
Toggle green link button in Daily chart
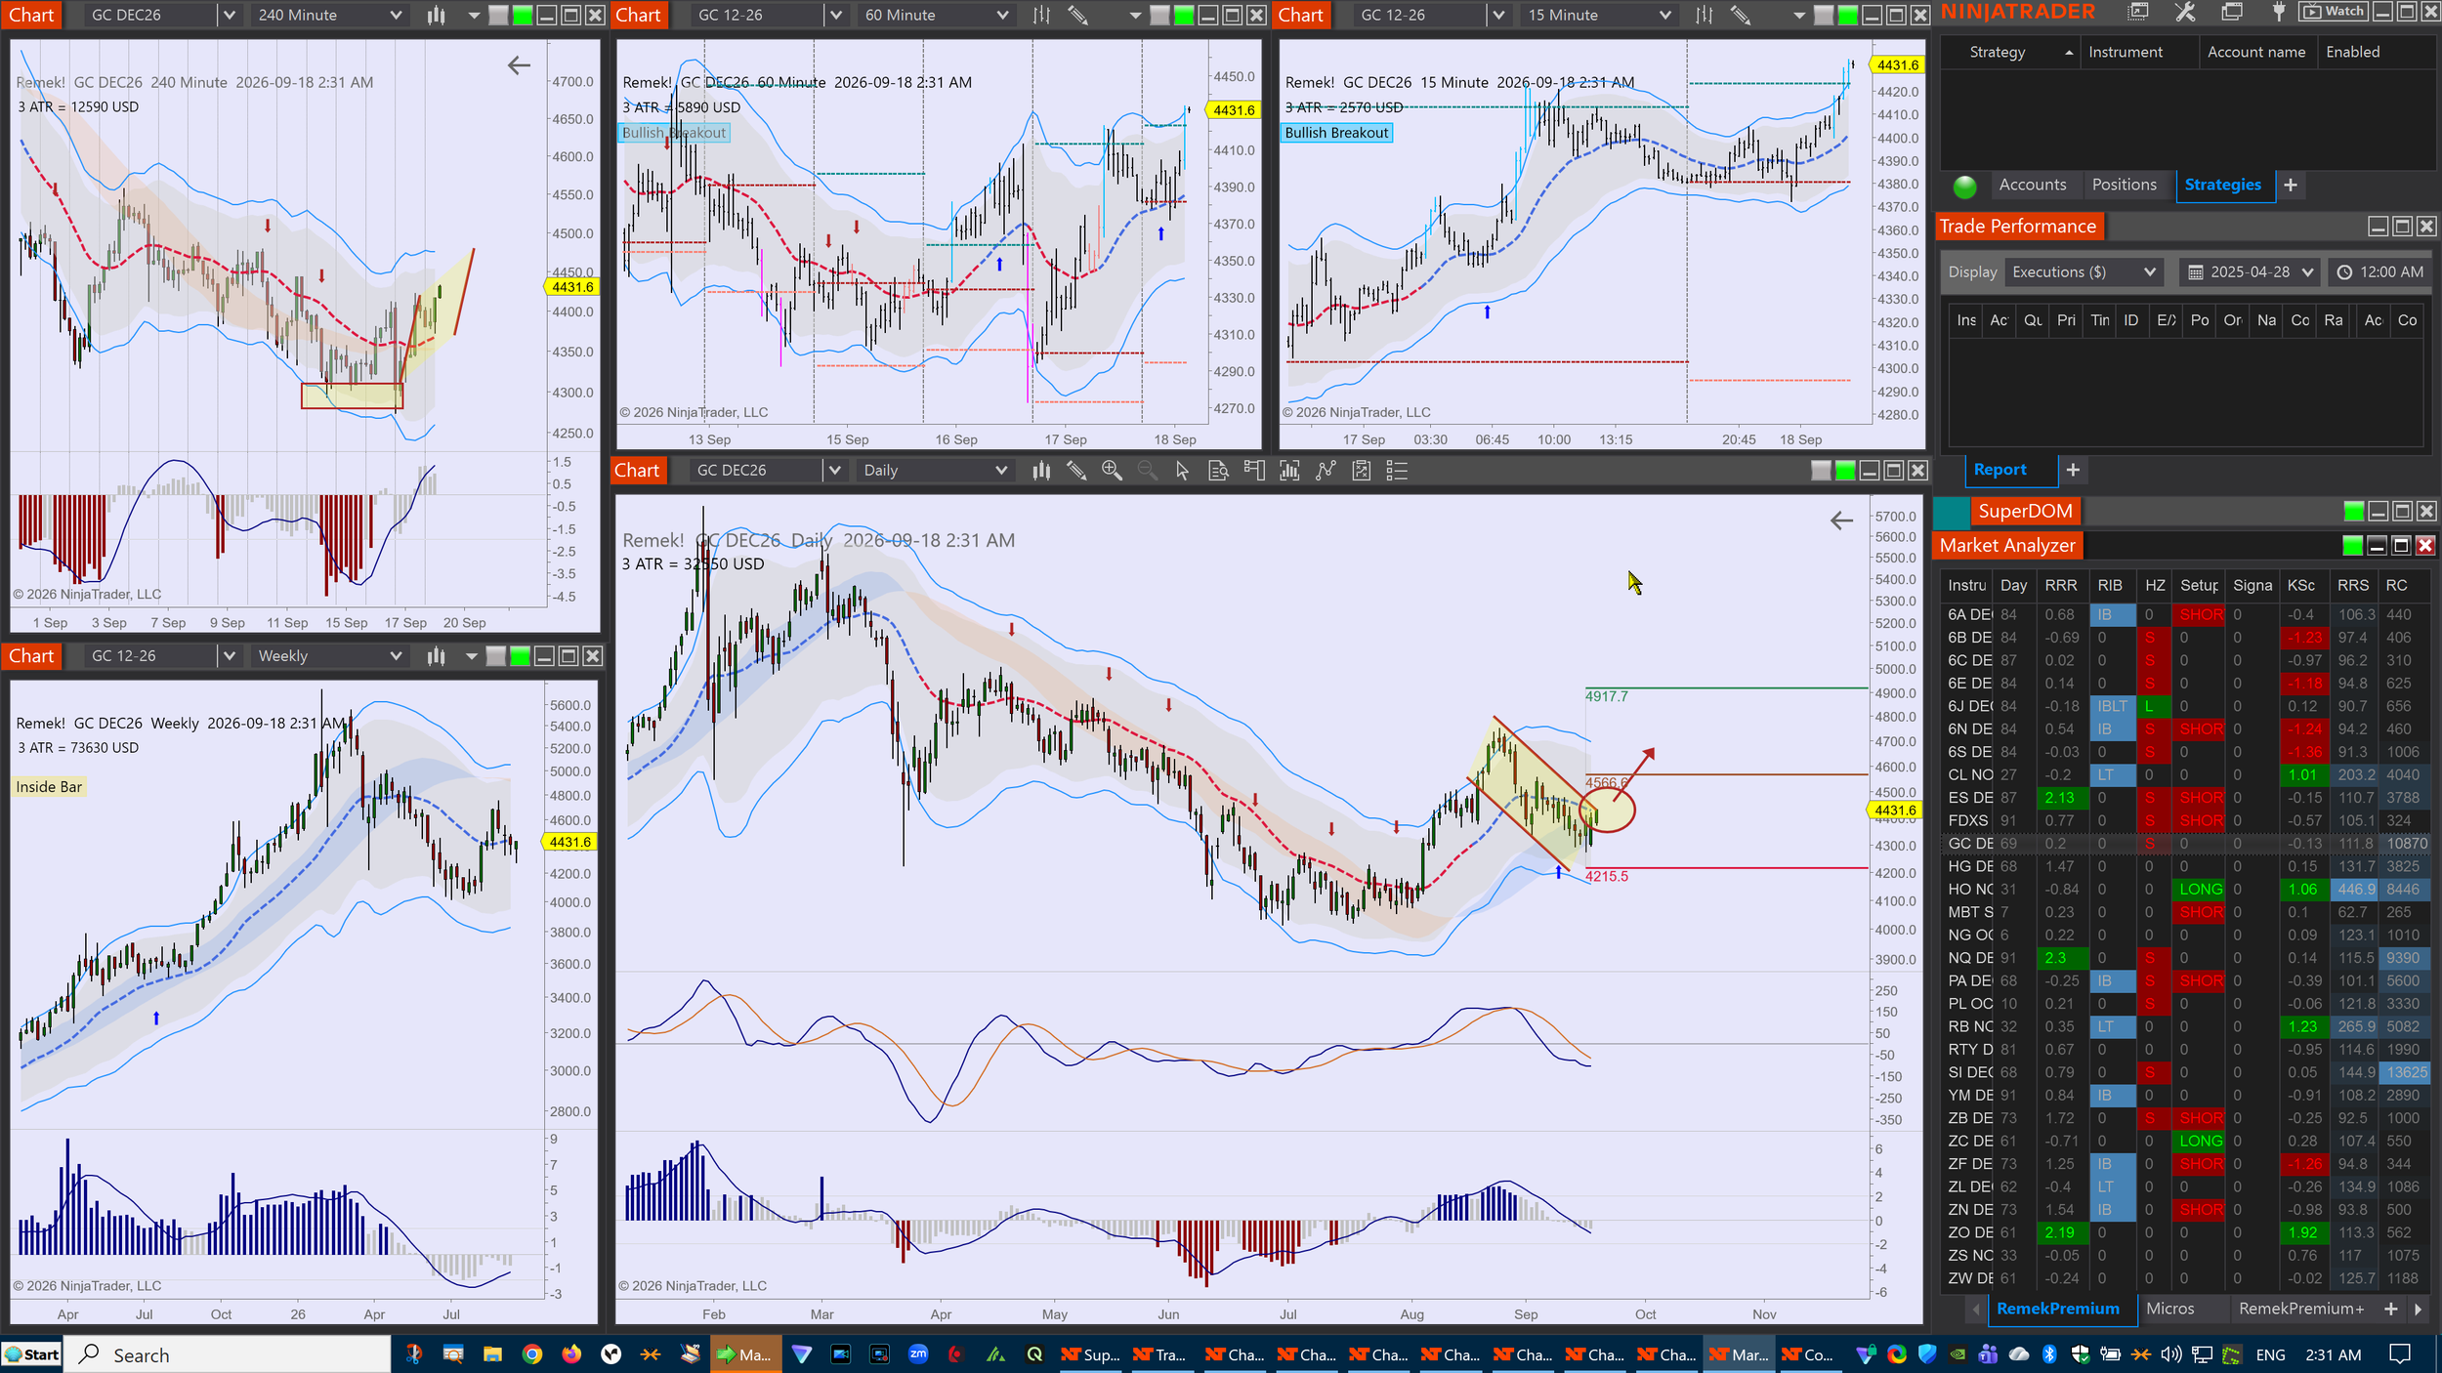click(1845, 471)
